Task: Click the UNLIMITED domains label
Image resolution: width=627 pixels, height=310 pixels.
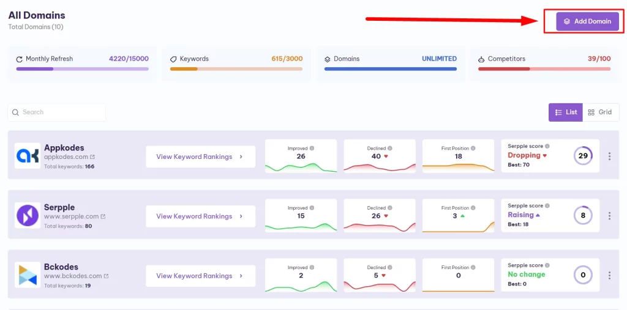Action: (440, 59)
